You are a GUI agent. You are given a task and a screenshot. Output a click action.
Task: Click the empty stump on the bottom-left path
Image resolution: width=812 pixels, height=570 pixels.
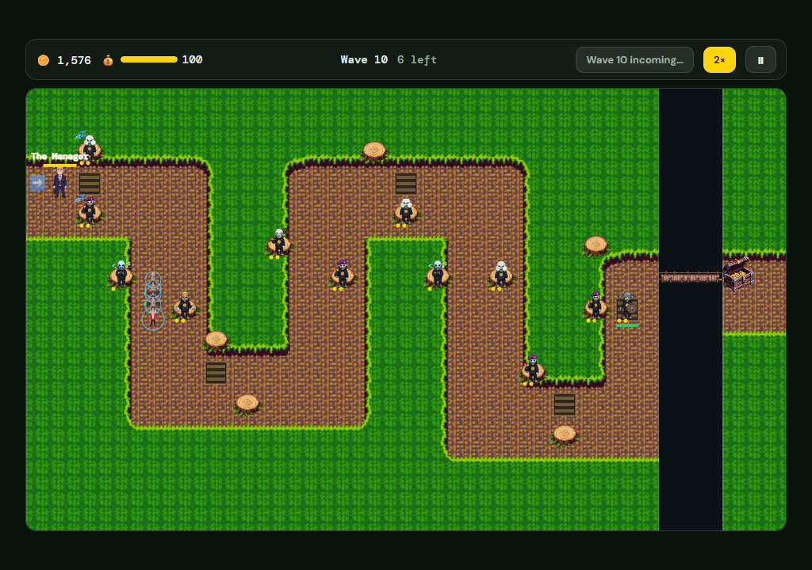[247, 404]
